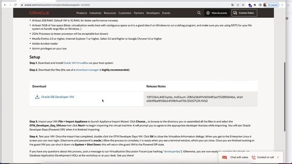Click the 'Mozilla Firefox 2.0 or higher' line
Viewport: 292px width, 164px height.
pyautogui.click(x=97, y=39)
